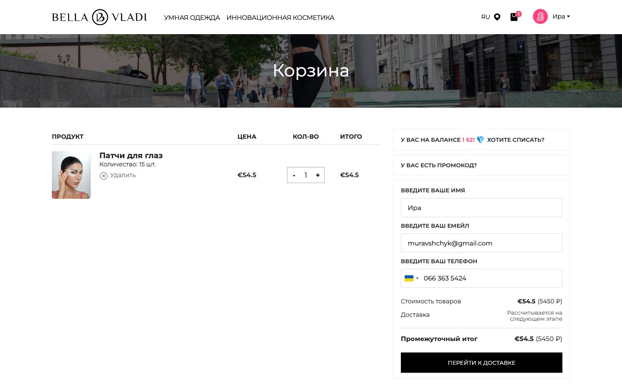Screen dimensions: 622x389
Task: Open Инновационная косметика menu
Action: [x=280, y=18]
